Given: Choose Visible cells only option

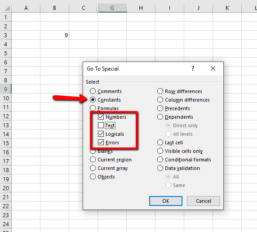Looking at the screenshot, I should (160, 151).
